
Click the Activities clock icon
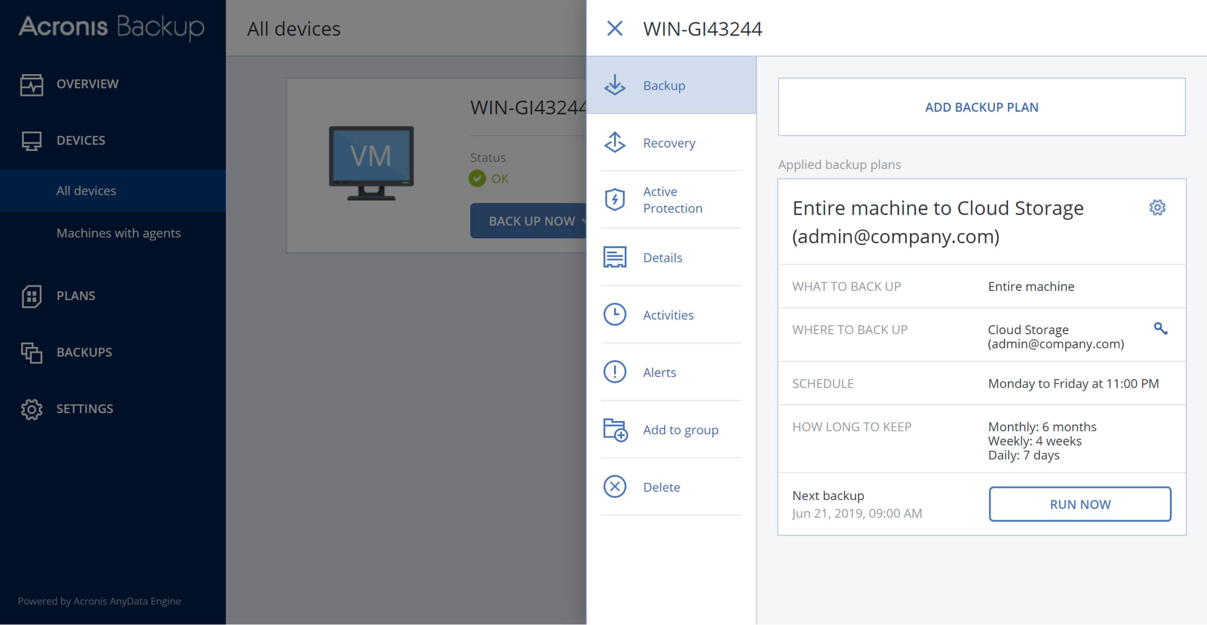(x=615, y=315)
